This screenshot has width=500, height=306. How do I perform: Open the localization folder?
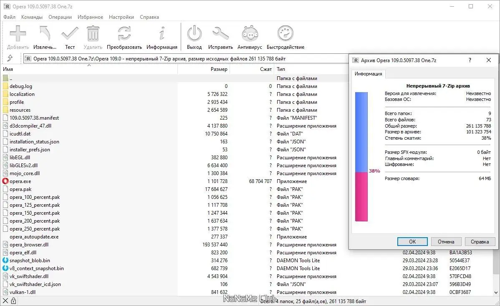tap(23, 94)
